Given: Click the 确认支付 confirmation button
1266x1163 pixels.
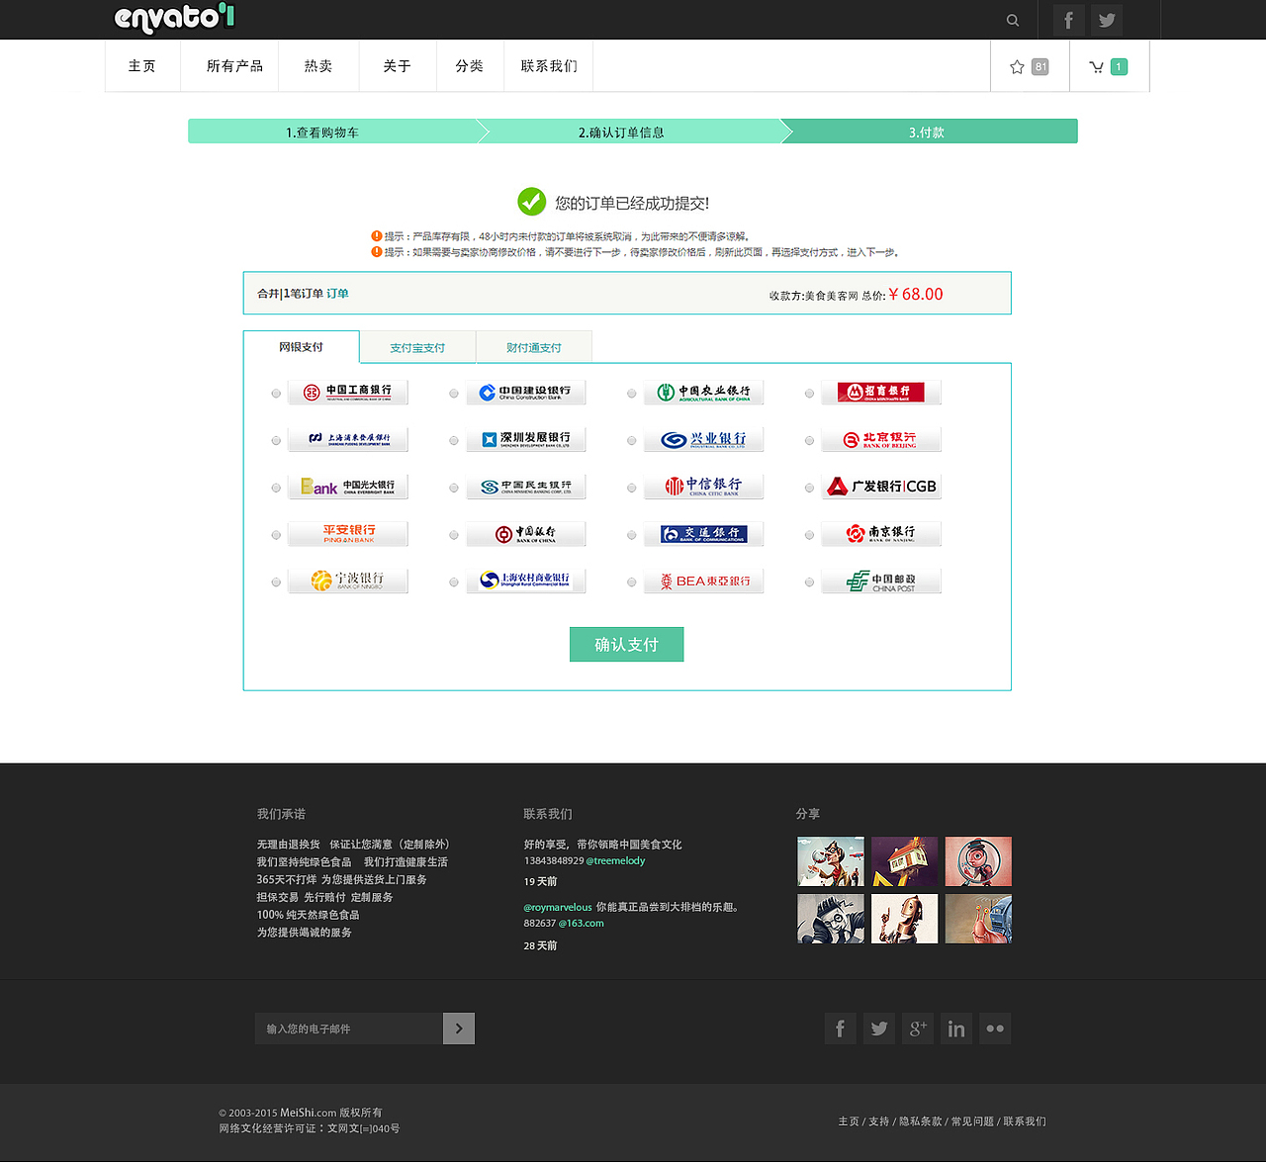Looking at the screenshot, I should 626,644.
